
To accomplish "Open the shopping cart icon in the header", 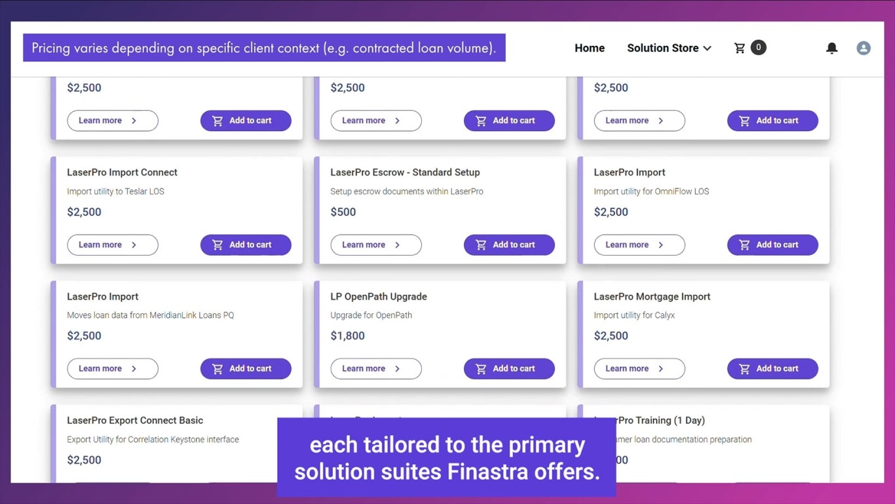I will click(x=740, y=47).
